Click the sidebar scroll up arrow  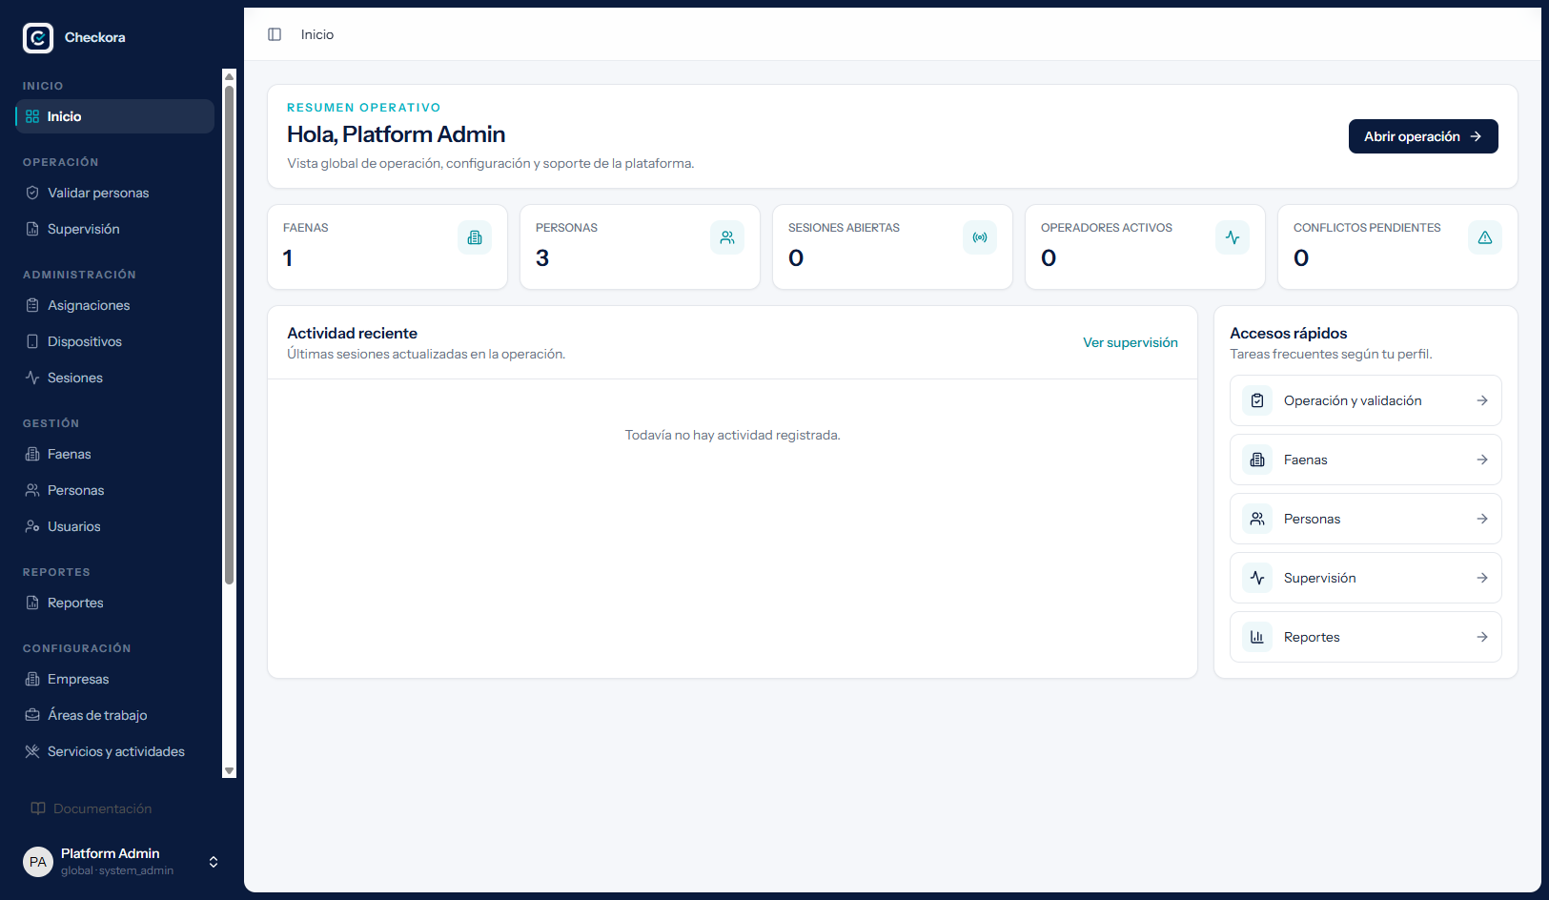tap(229, 76)
